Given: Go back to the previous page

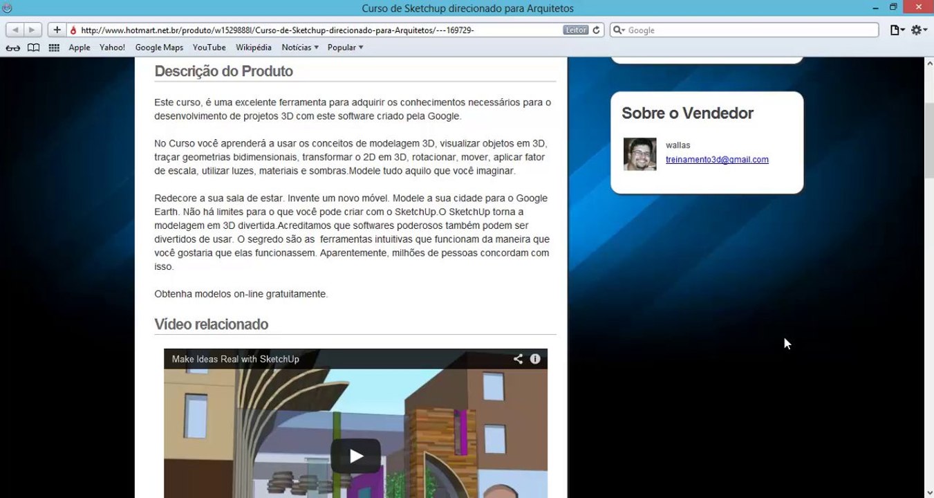Looking at the screenshot, I should [15, 30].
